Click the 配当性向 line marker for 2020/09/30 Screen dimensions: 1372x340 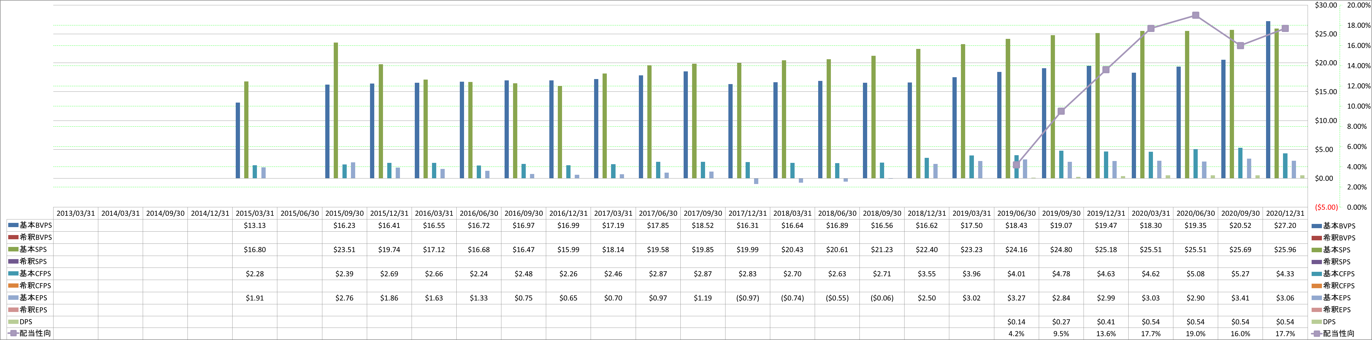point(1240,46)
